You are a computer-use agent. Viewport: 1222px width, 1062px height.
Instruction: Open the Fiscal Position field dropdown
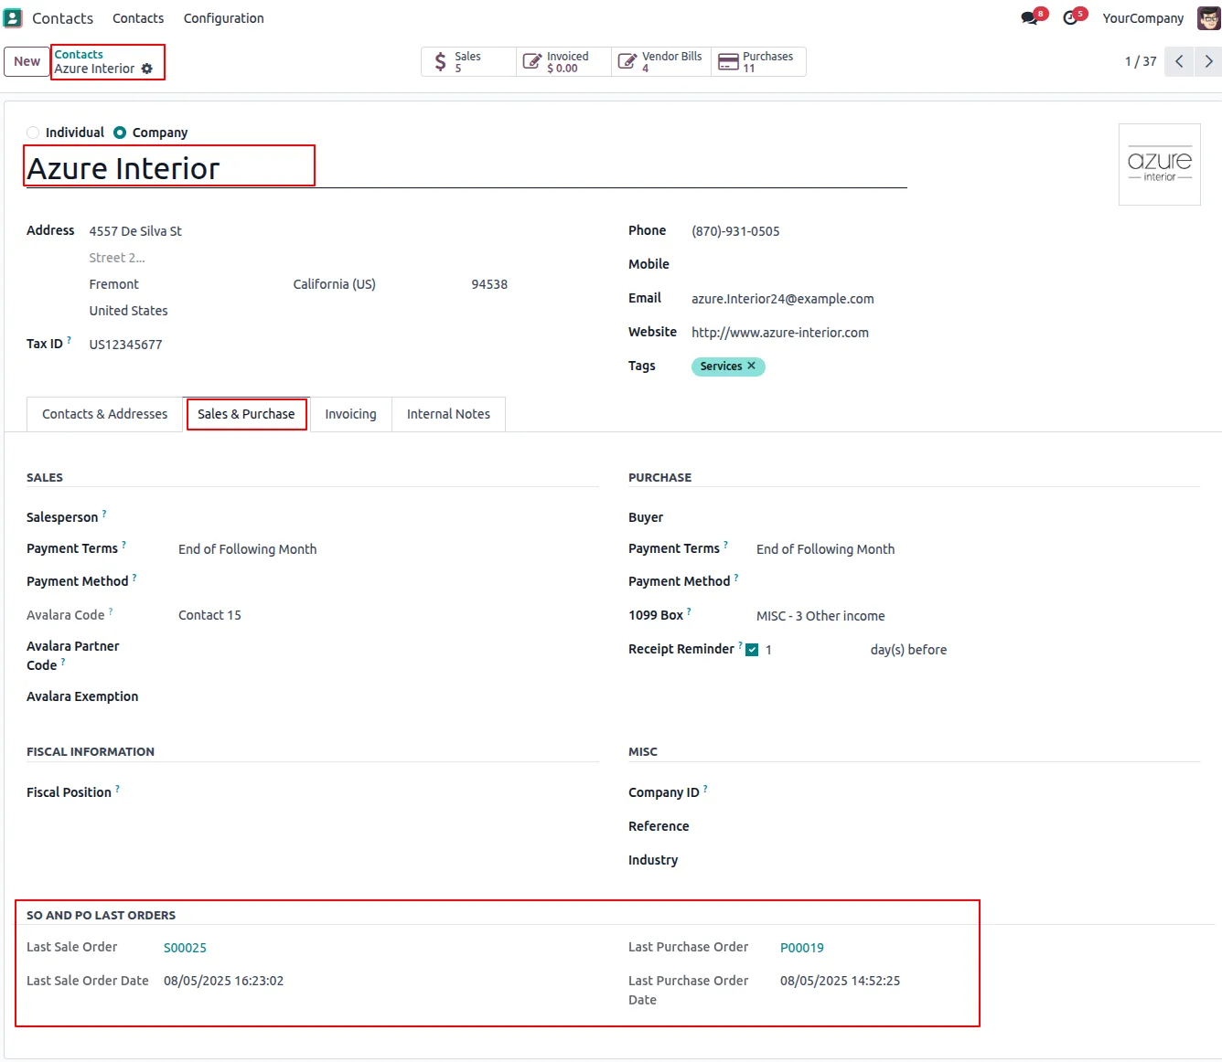click(388, 792)
